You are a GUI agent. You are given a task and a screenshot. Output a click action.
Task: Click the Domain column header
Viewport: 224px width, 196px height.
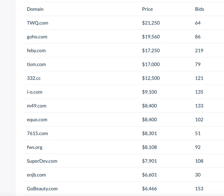click(35, 9)
